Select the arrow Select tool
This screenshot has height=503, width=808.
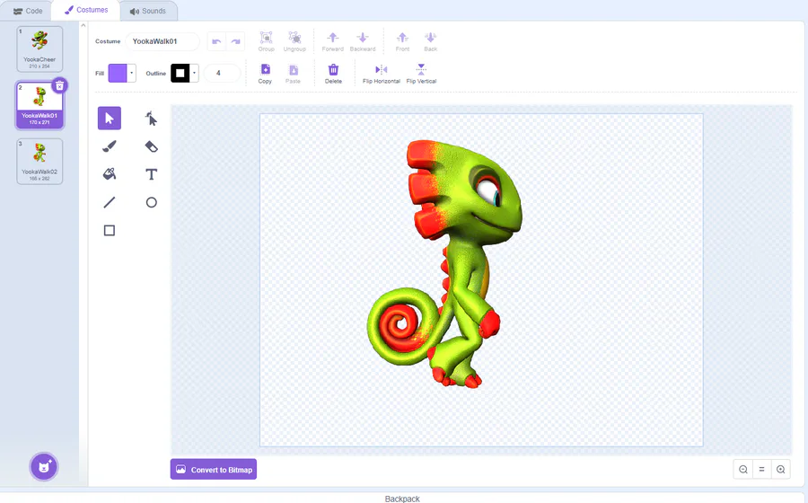[110, 119]
